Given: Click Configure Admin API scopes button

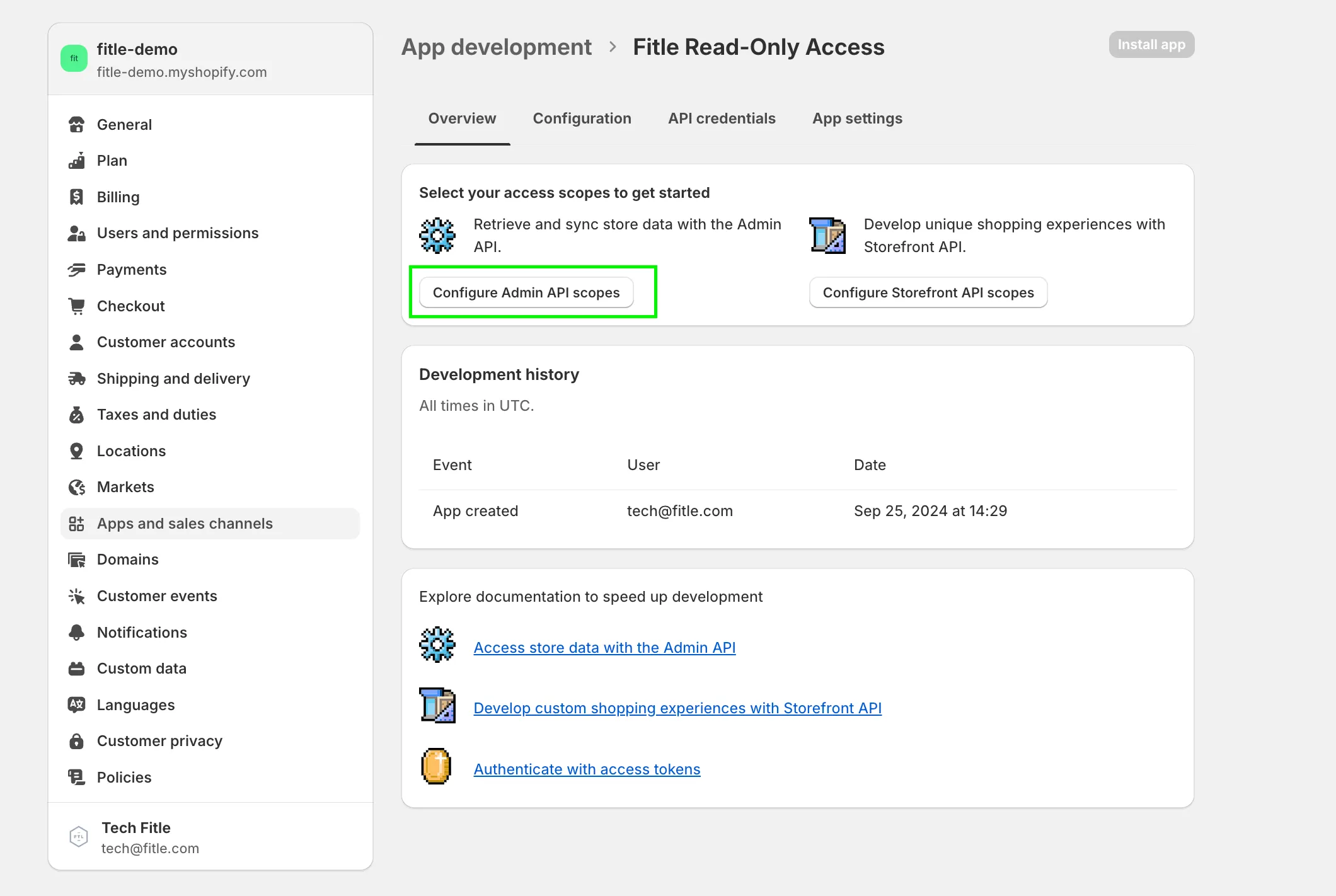Looking at the screenshot, I should click(526, 292).
